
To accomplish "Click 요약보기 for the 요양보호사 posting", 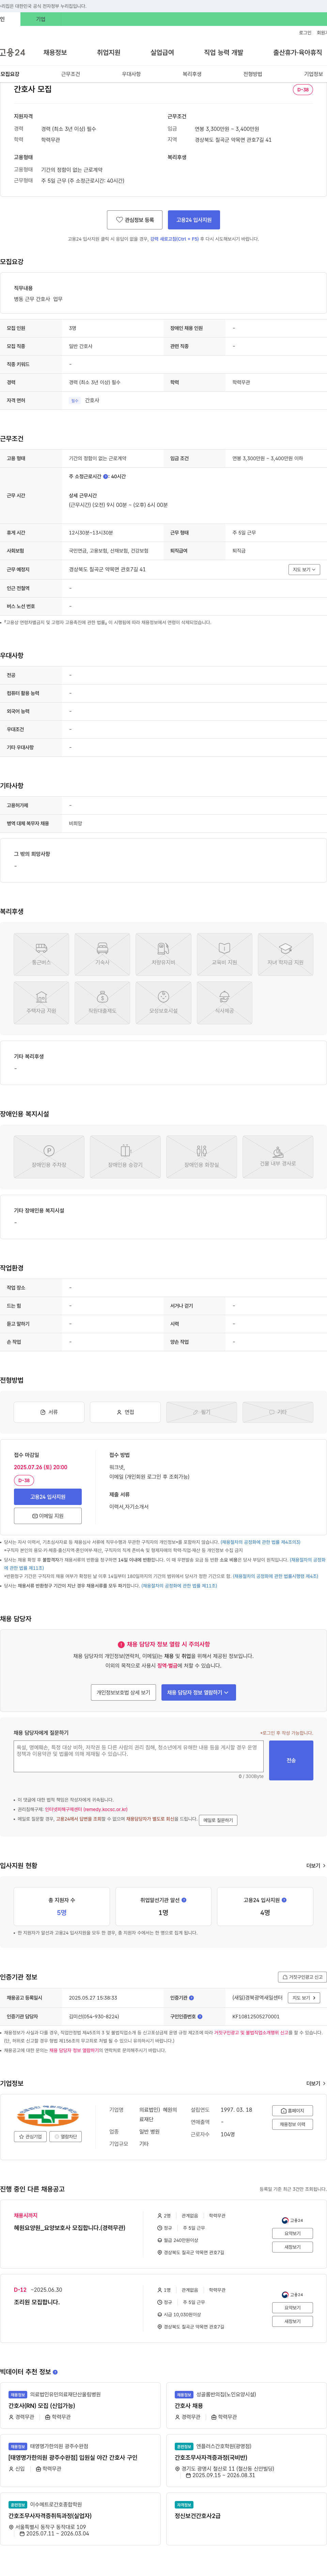I will [x=293, y=2233].
